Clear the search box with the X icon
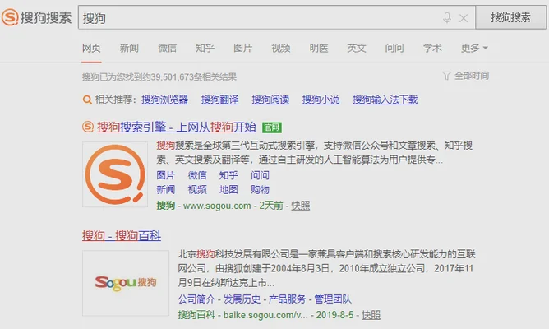Image resolution: width=549 pixels, height=329 pixels. 464,18
